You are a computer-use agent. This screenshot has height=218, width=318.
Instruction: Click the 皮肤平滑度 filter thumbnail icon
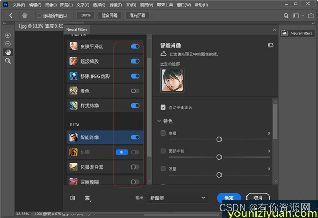(x=74, y=46)
